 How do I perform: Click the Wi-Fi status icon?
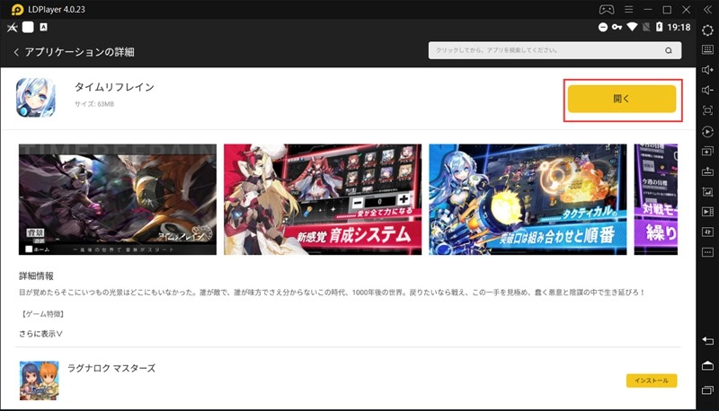(632, 27)
